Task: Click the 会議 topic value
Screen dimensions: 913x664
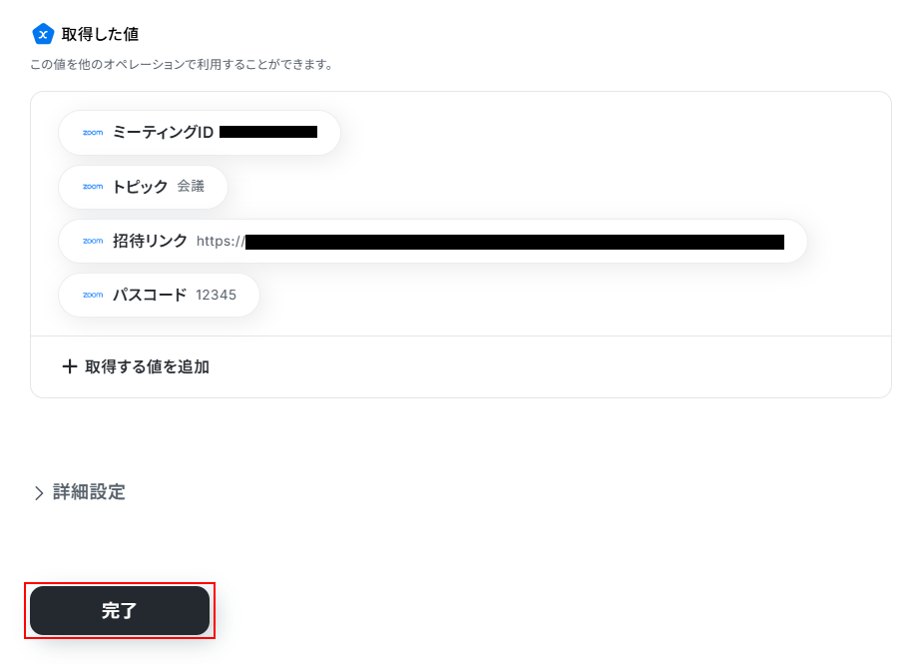Action: pyautogui.click(x=191, y=187)
